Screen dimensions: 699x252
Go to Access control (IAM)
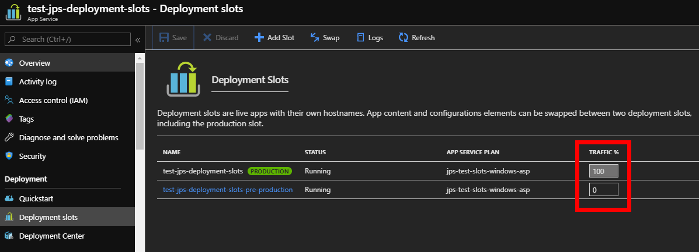(x=53, y=100)
